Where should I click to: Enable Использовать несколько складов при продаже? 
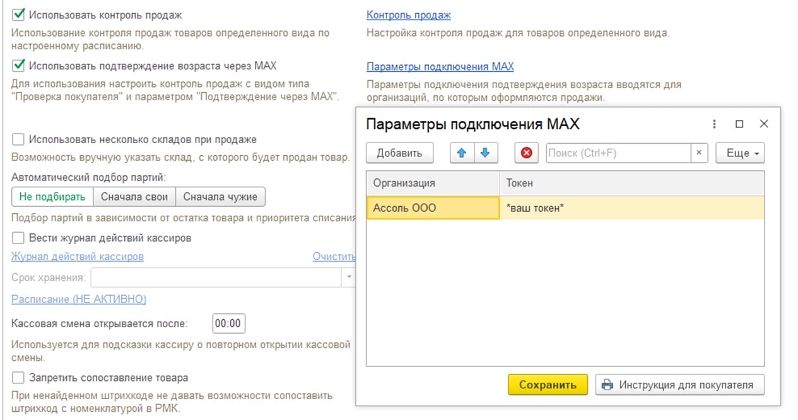pos(17,139)
